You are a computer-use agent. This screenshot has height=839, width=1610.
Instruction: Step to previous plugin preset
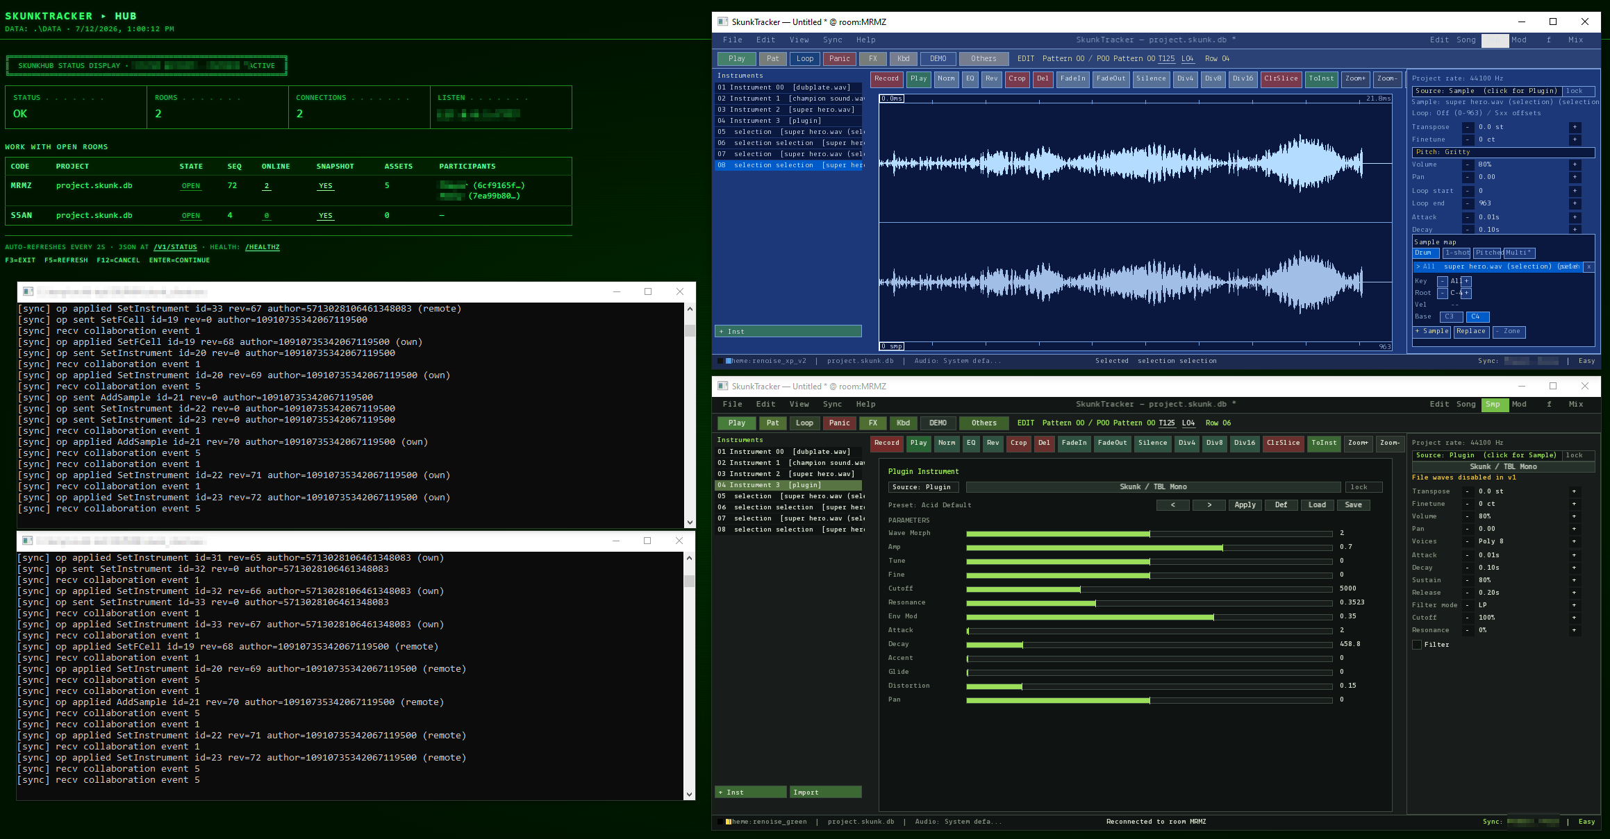[1172, 505]
